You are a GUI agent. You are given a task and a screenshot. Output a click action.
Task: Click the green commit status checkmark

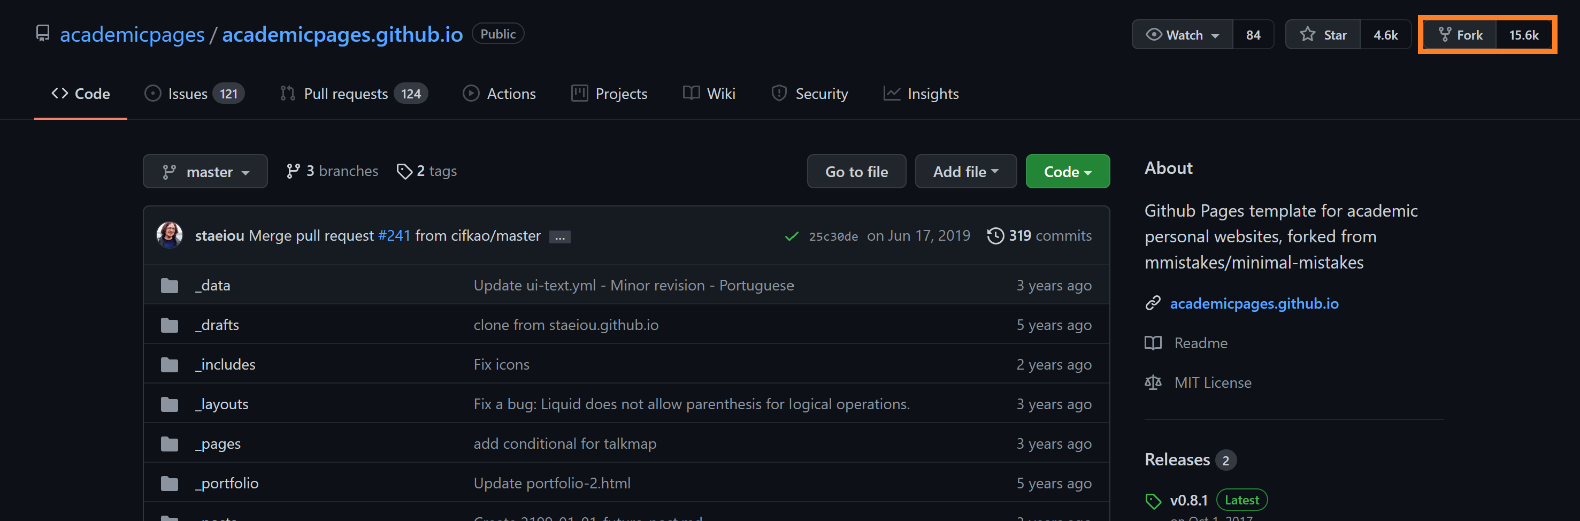791,236
